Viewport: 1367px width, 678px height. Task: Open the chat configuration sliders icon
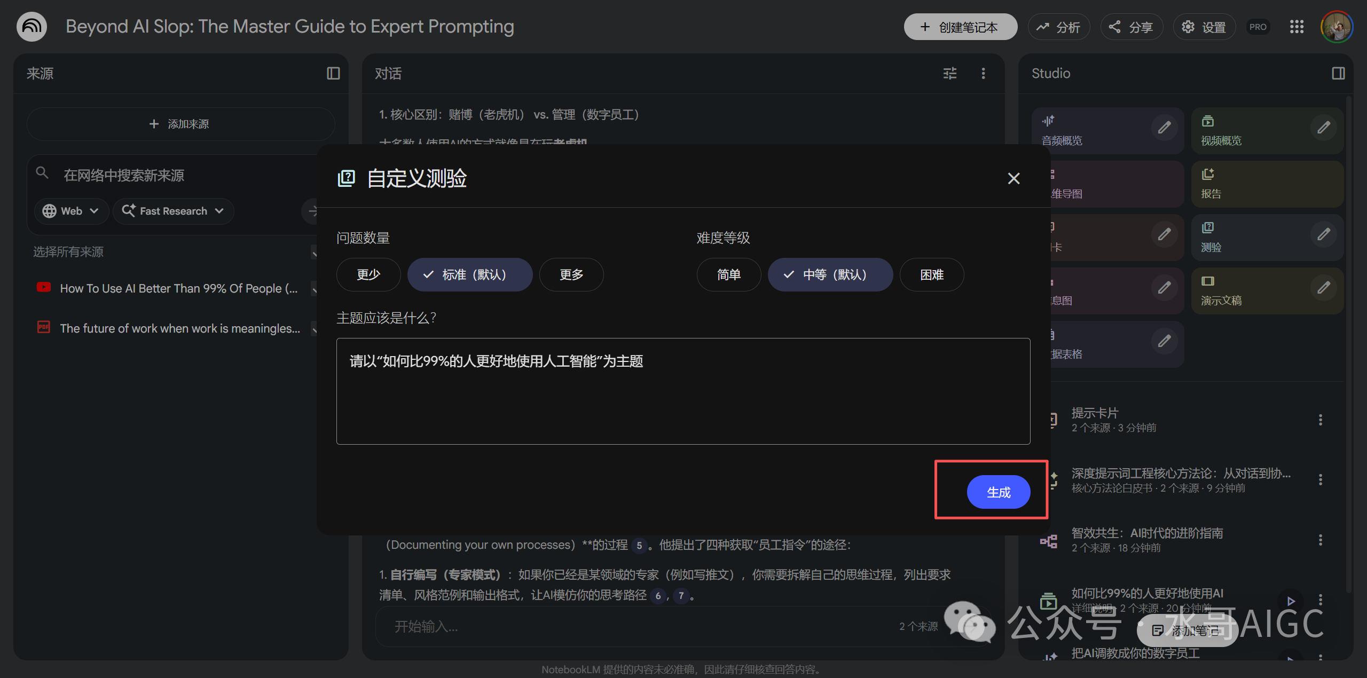pyautogui.click(x=949, y=73)
